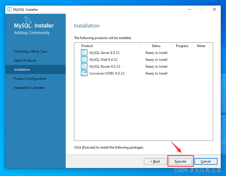Click the Adding Community subtitle
Viewport: 226px width, 176px height.
(x=32, y=33)
